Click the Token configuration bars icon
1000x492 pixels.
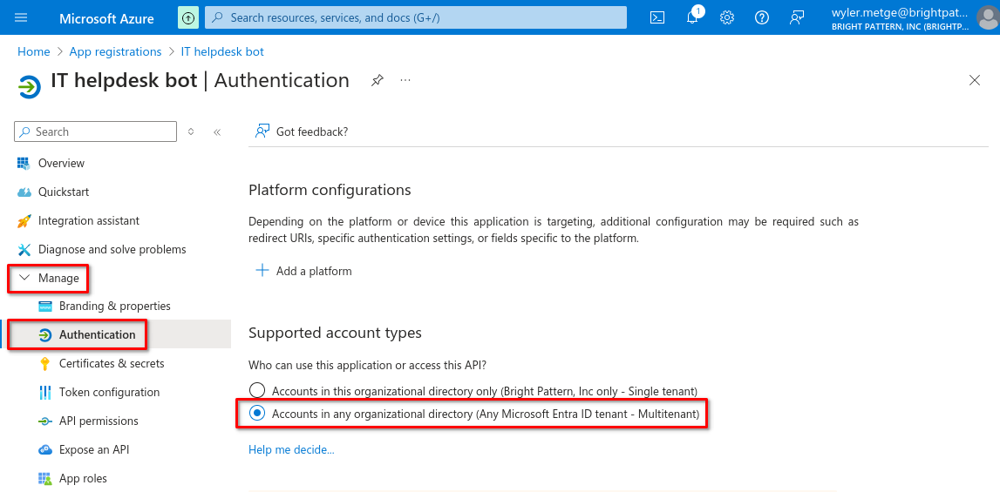tap(45, 392)
